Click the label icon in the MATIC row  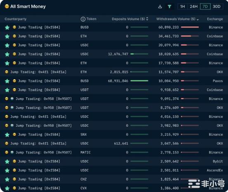click(x=12, y=152)
